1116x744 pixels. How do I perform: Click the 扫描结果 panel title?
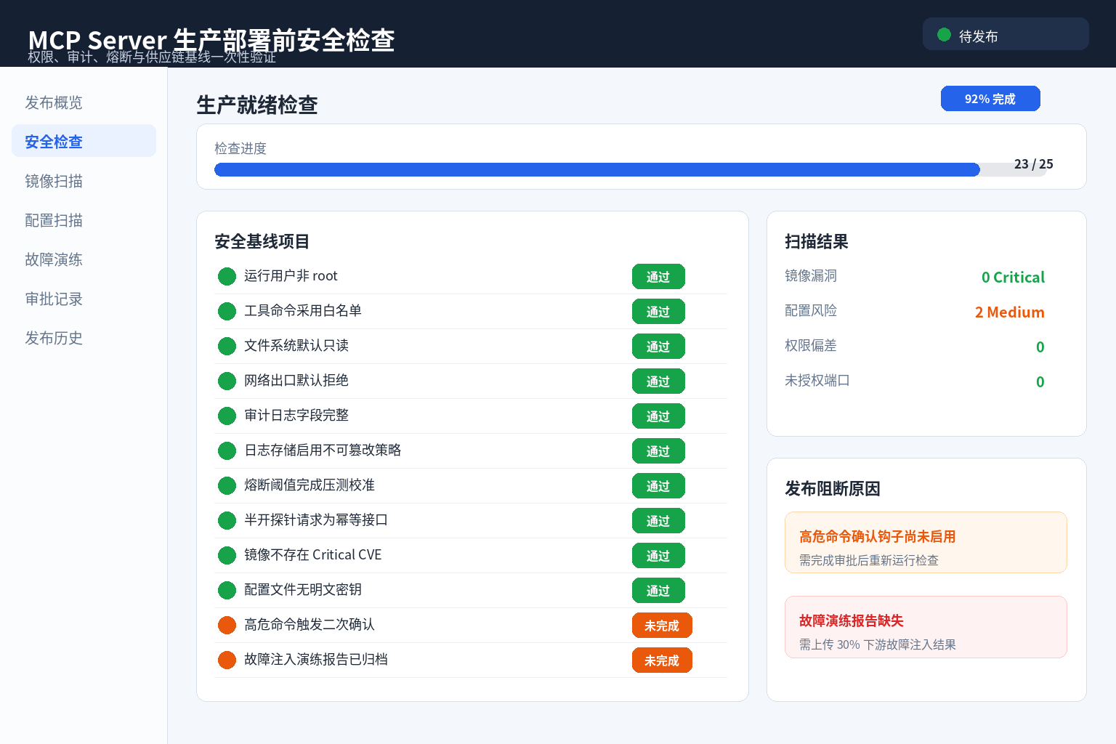[817, 241]
